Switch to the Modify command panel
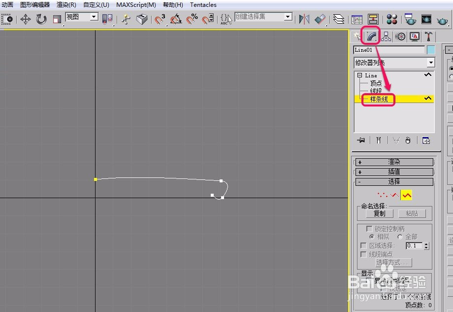The width and height of the screenshot is (453, 312). point(372,36)
